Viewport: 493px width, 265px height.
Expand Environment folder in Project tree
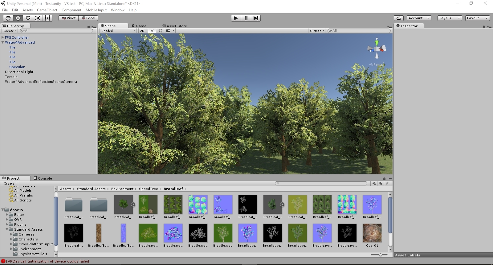point(11,249)
